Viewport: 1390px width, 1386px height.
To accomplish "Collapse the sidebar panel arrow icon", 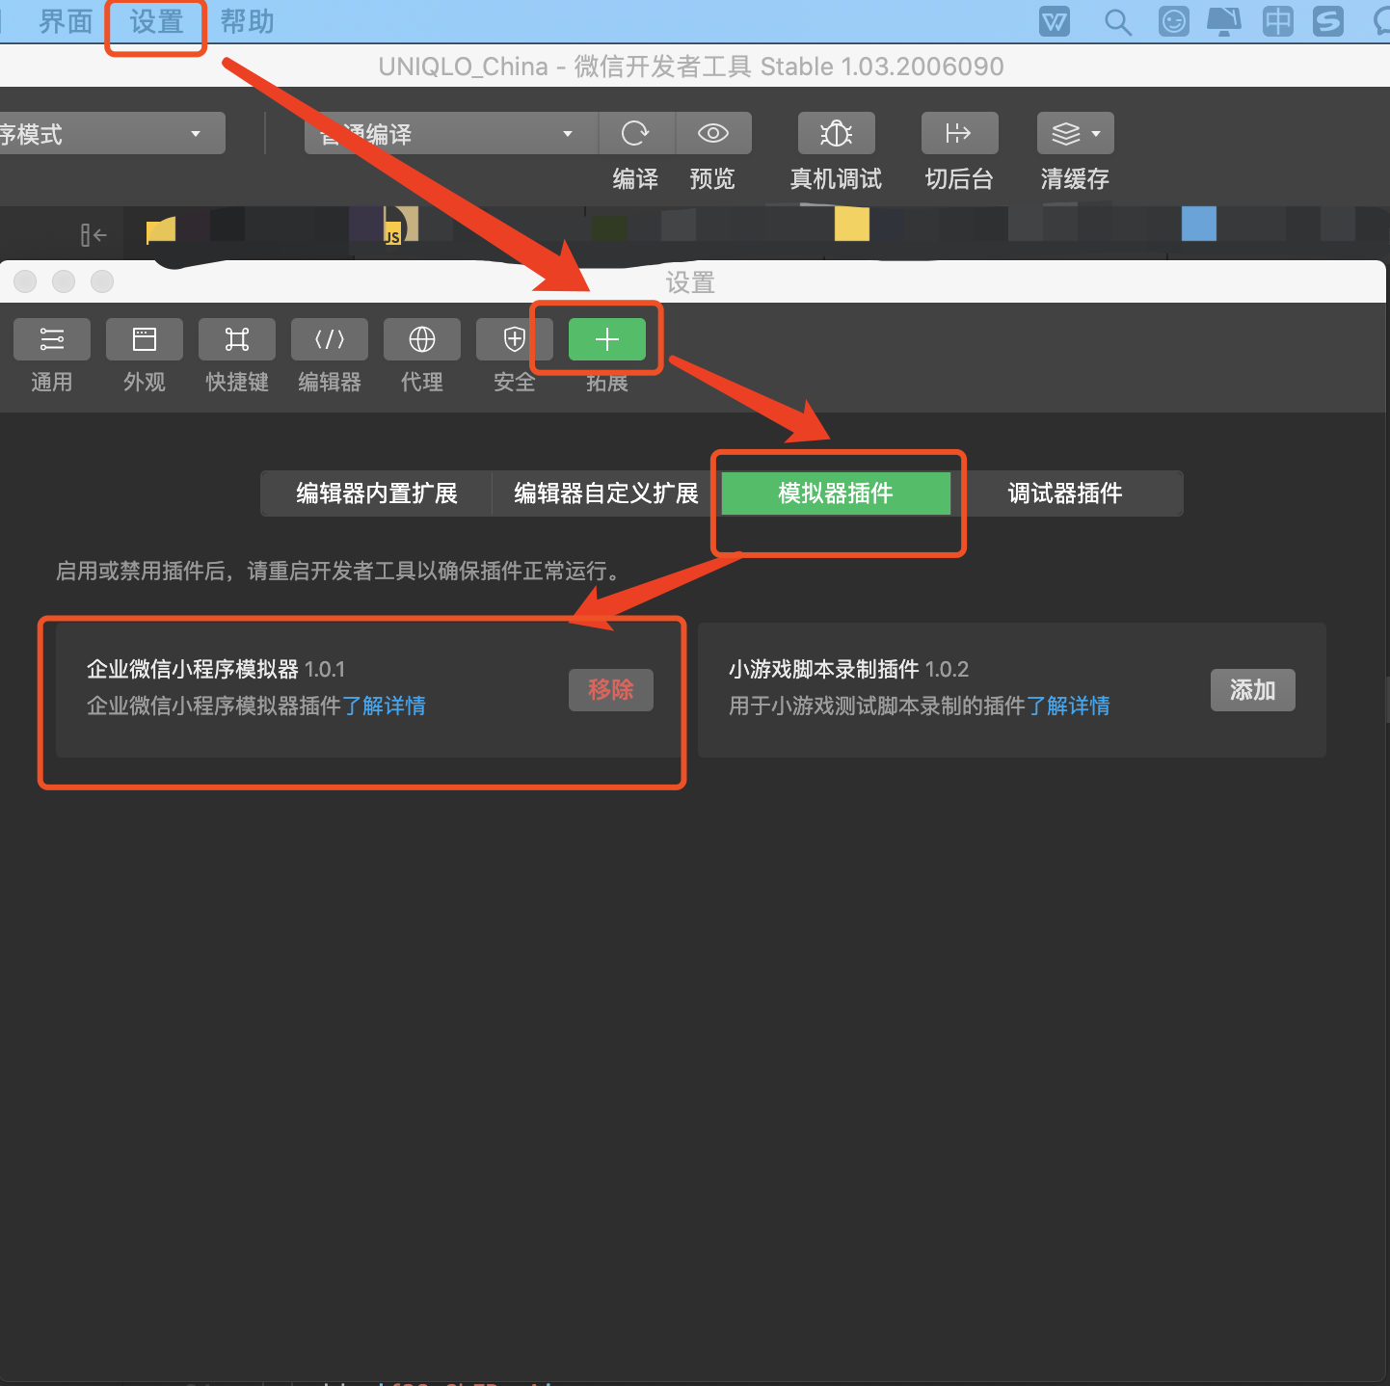I will pyautogui.click(x=94, y=234).
